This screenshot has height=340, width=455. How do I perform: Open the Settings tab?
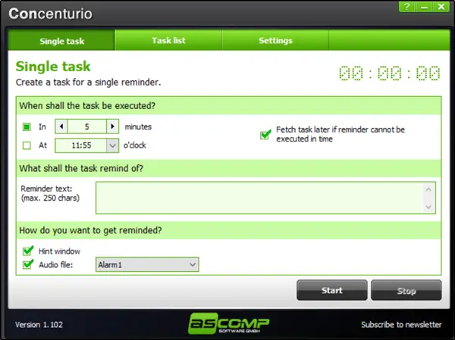point(275,40)
